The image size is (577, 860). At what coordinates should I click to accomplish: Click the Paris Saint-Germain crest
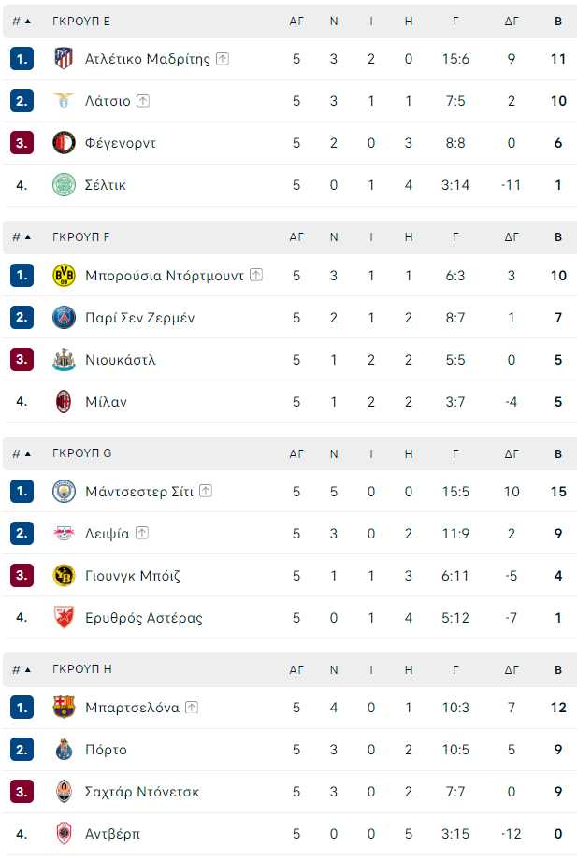[x=64, y=318]
